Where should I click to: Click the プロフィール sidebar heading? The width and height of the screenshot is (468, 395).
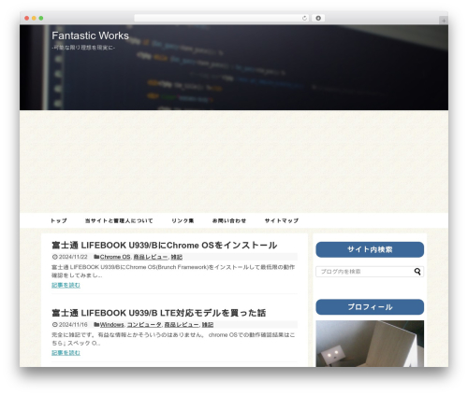[x=370, y=307]
